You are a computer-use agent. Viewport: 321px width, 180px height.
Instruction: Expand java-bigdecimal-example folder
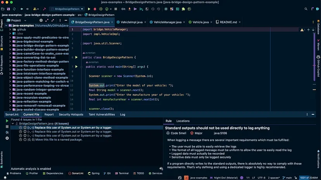[10, 41]
